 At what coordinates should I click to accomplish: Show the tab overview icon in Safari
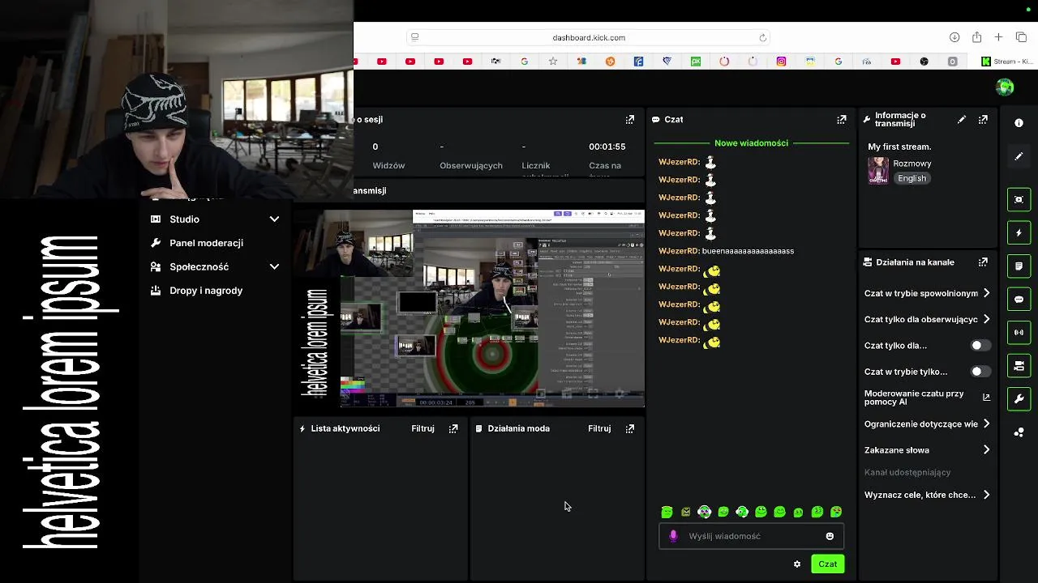(1021, 37)
